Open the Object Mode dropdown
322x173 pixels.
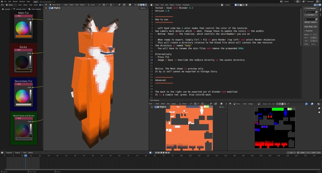(57, 5)
